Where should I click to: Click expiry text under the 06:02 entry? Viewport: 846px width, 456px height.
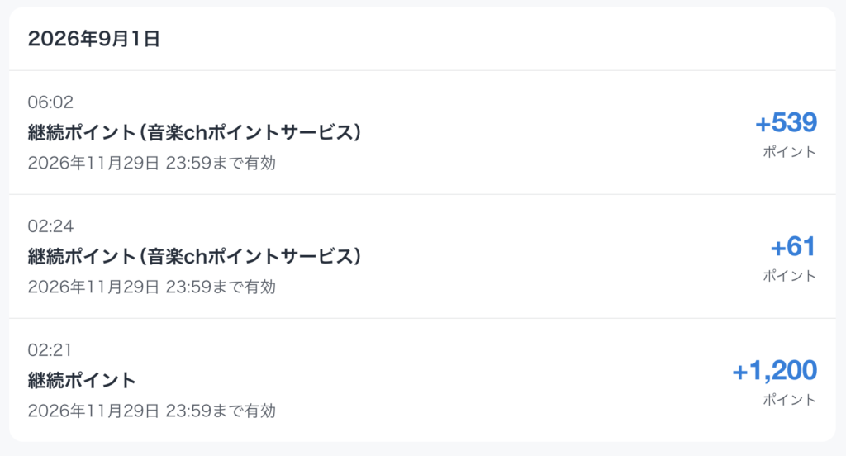[x=152, y=163]
